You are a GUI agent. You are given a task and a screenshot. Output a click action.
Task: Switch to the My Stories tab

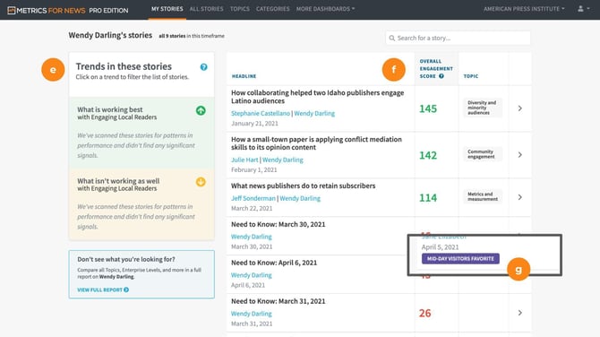point(167,9)
